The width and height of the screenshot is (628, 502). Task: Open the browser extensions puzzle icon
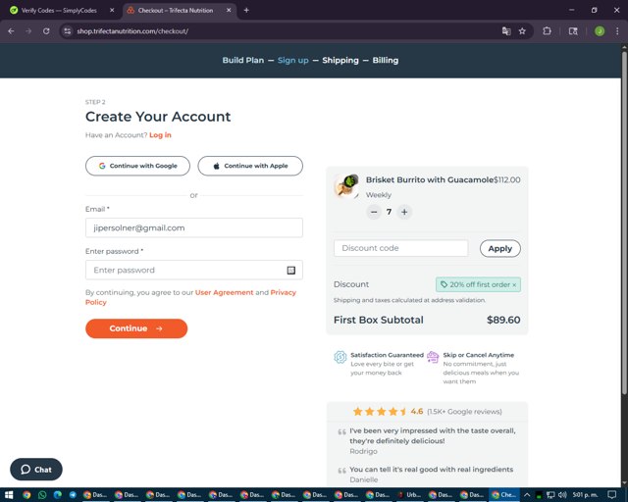click(547, 31)
